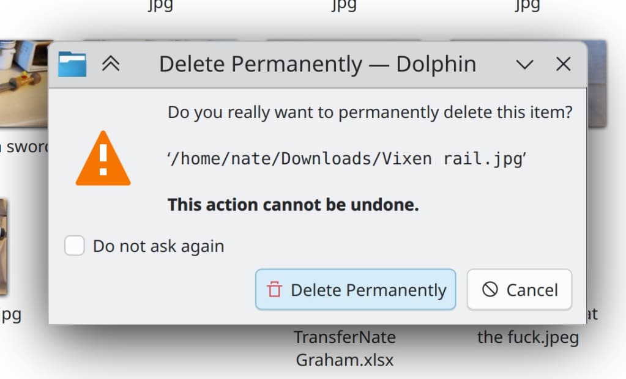Select the the fuck.jpeg file label
The image size is (626, 379).
(528, 337)
